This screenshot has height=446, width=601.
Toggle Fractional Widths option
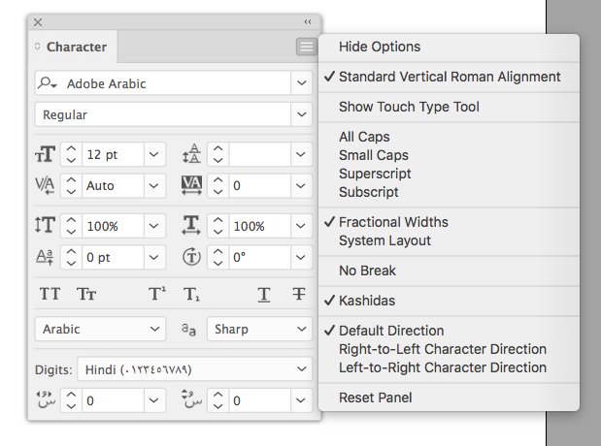(x=392, y=222)
